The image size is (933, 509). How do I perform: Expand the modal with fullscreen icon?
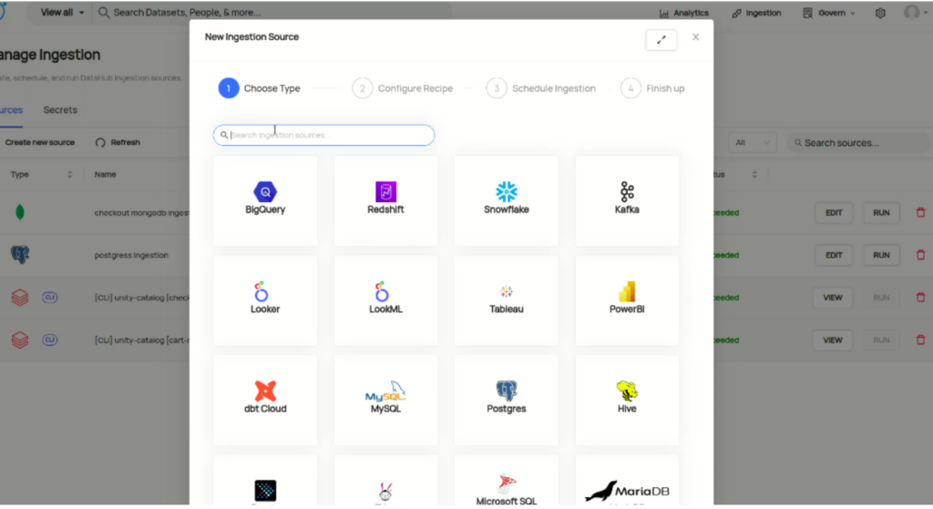point(661,40)
